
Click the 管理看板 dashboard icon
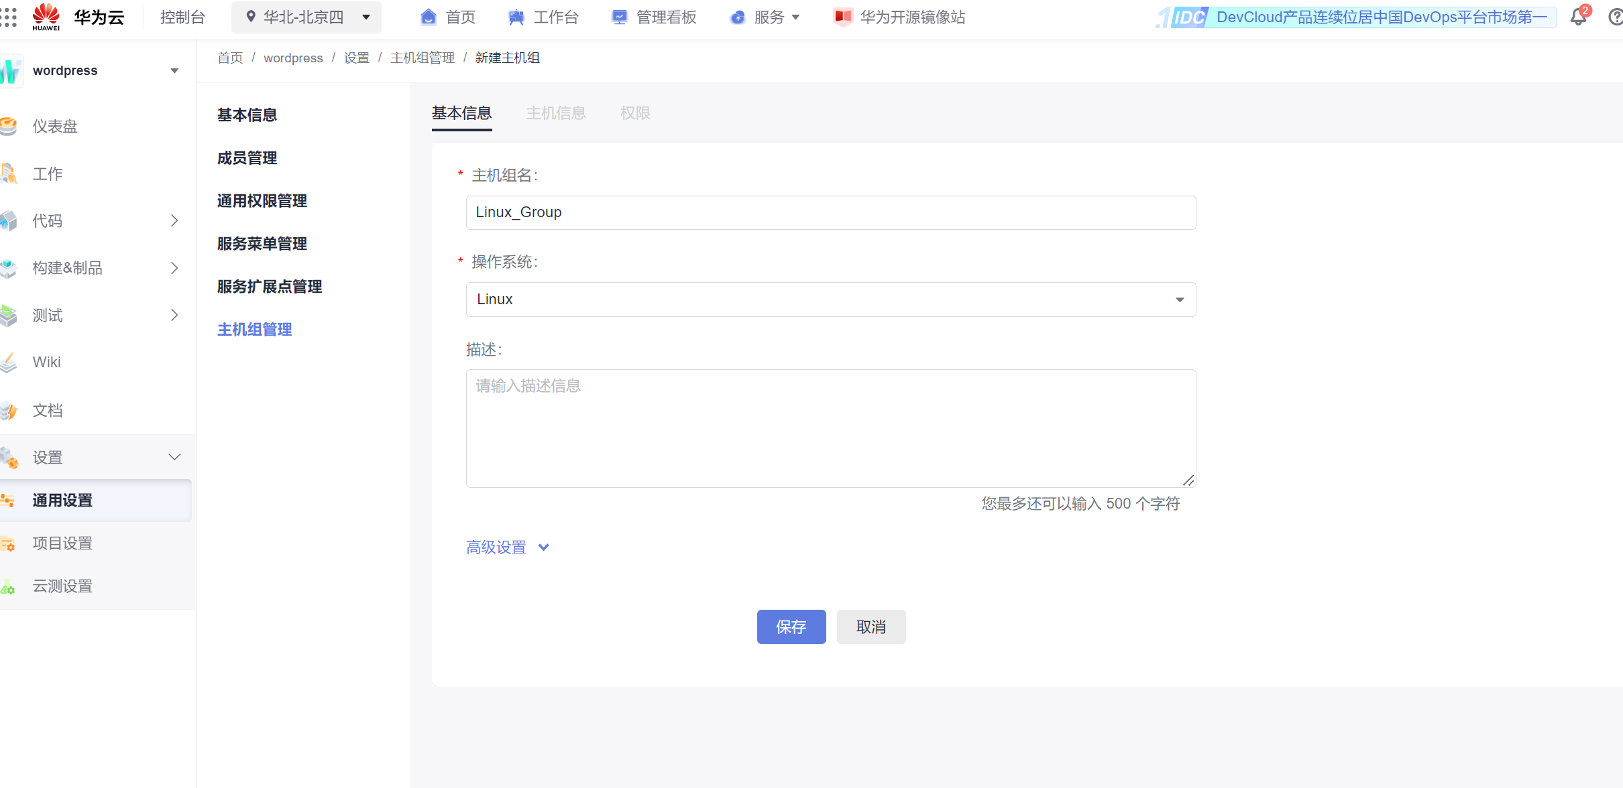pos(619,17)
